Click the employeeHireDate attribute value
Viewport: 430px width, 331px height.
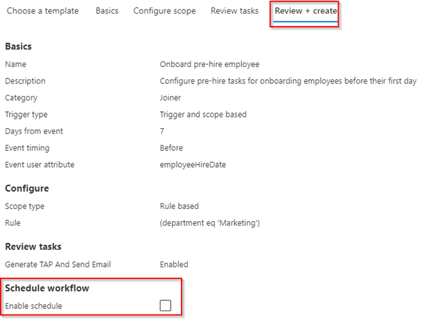pos(193,164)
